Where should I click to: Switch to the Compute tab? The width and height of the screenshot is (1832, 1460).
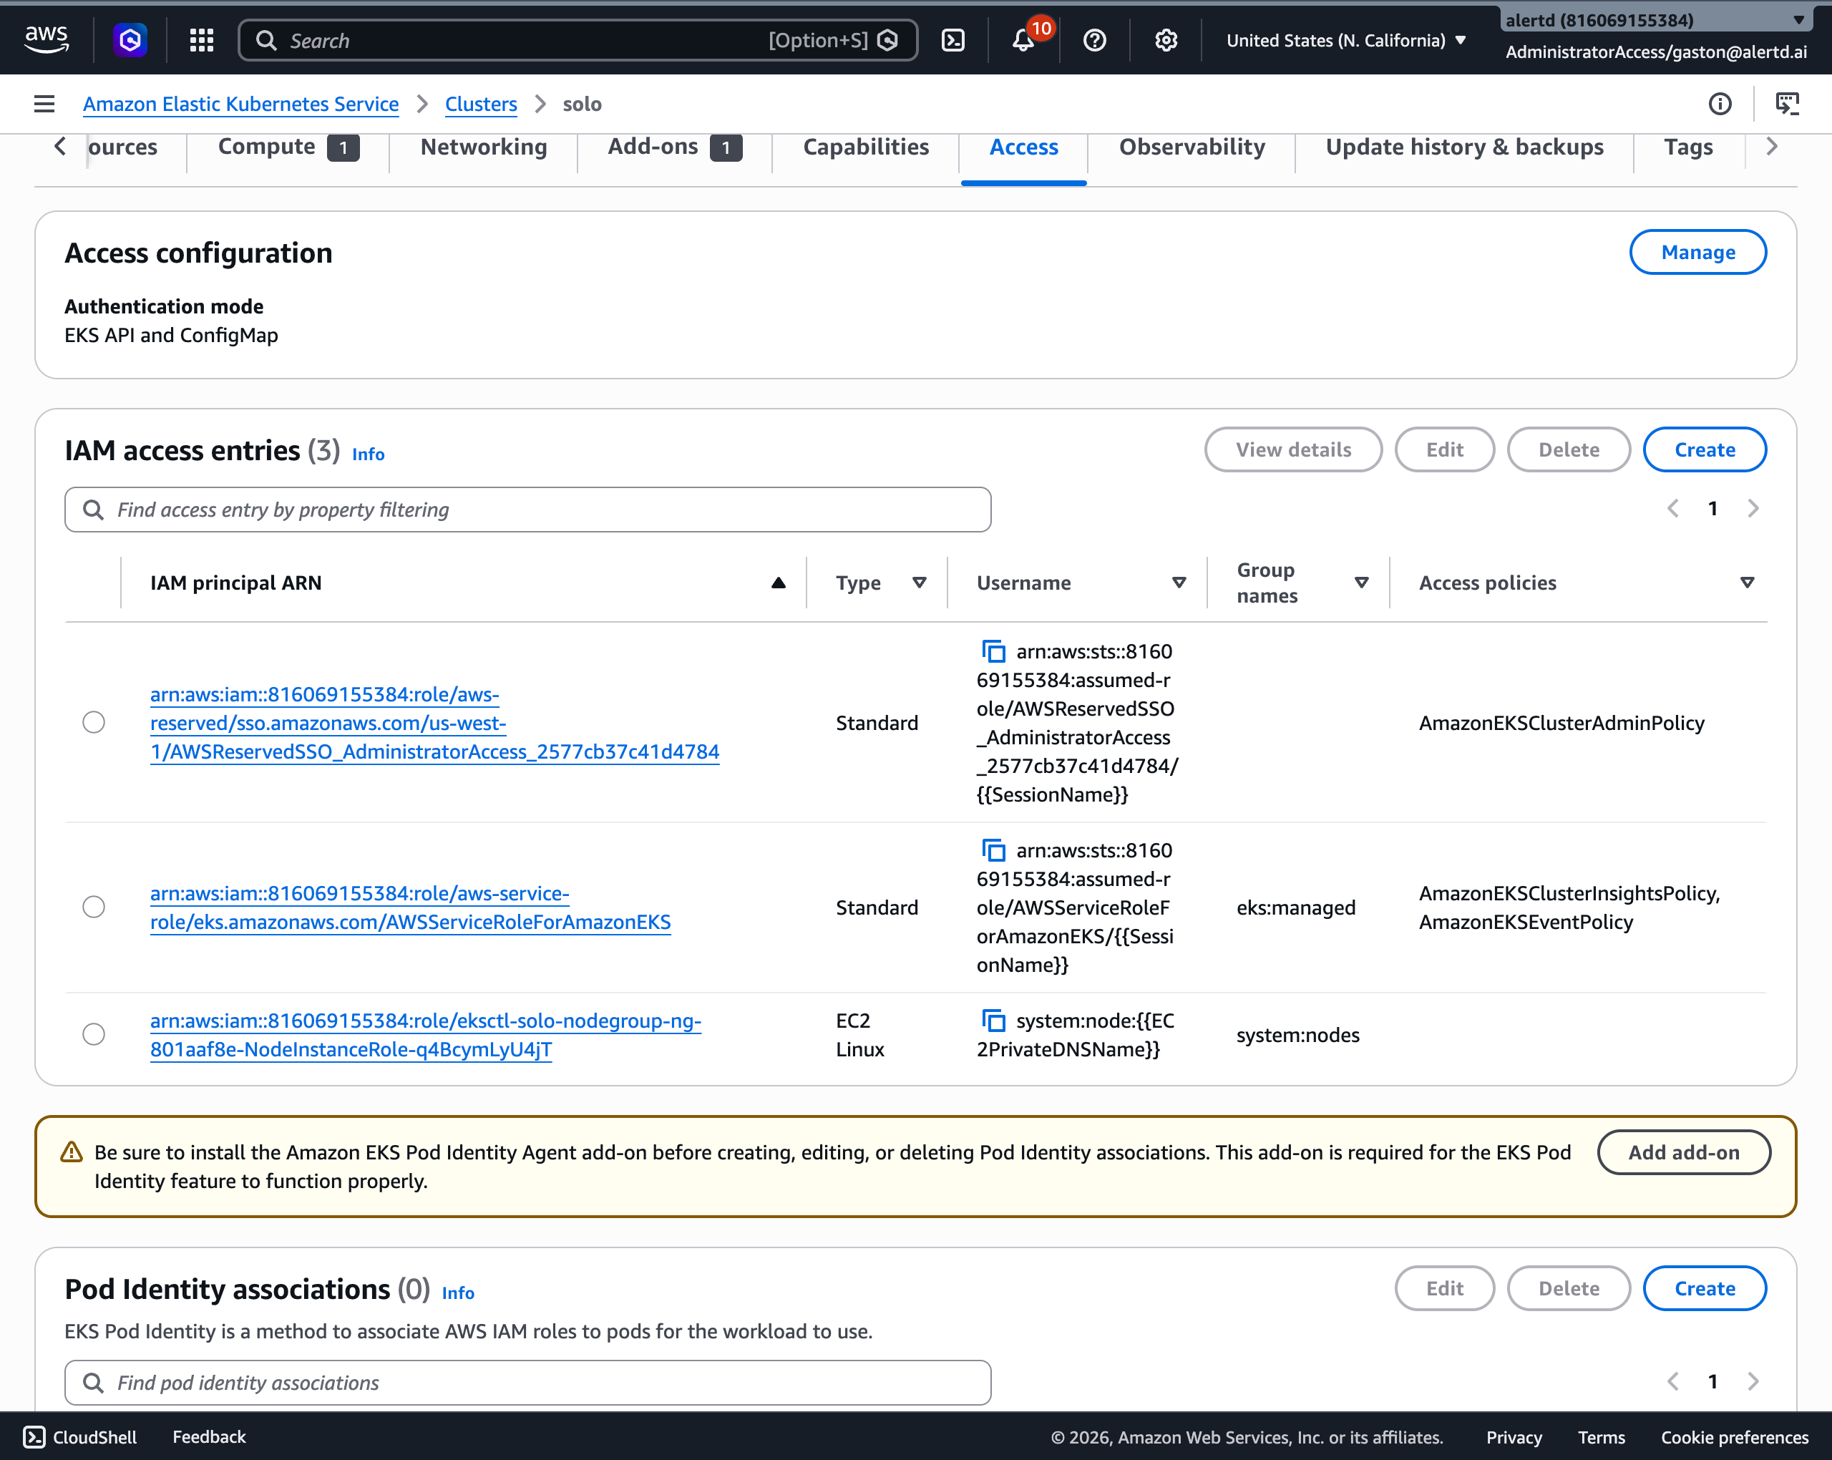[x=288, y=147]
